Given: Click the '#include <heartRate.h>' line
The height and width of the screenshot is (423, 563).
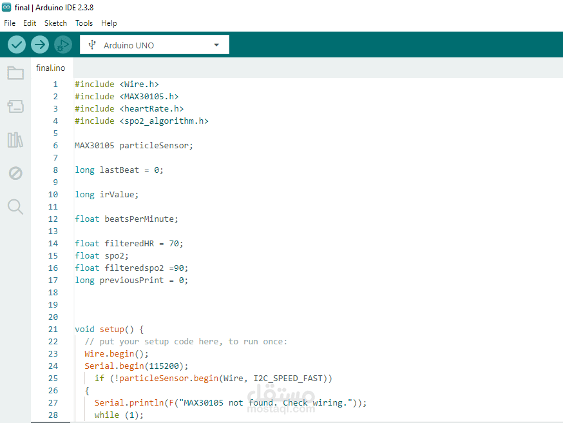Looking at the screenshot, I should 129,108.
